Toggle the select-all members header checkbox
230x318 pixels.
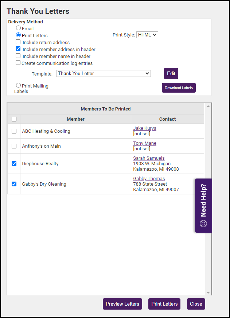point(14,119)
